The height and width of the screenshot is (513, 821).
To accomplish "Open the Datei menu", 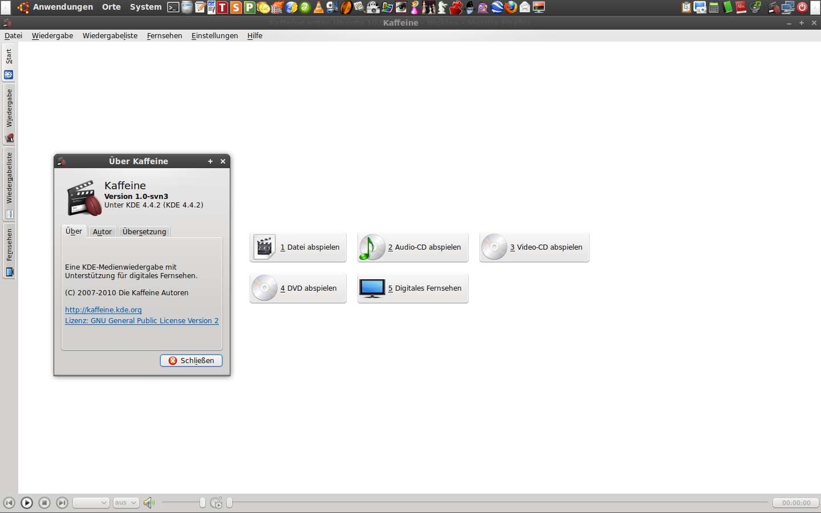I will [13, 35].
